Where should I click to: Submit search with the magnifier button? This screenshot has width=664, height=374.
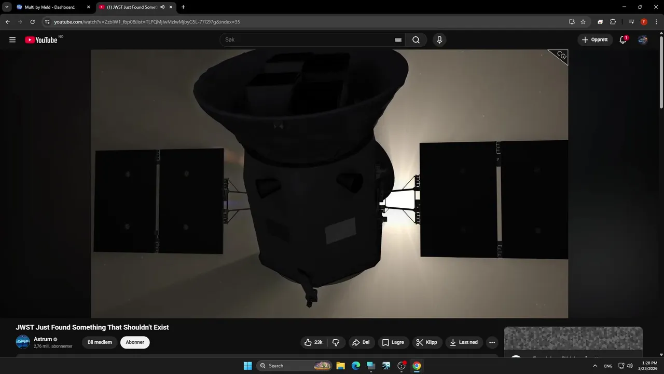tap(416, 40)
